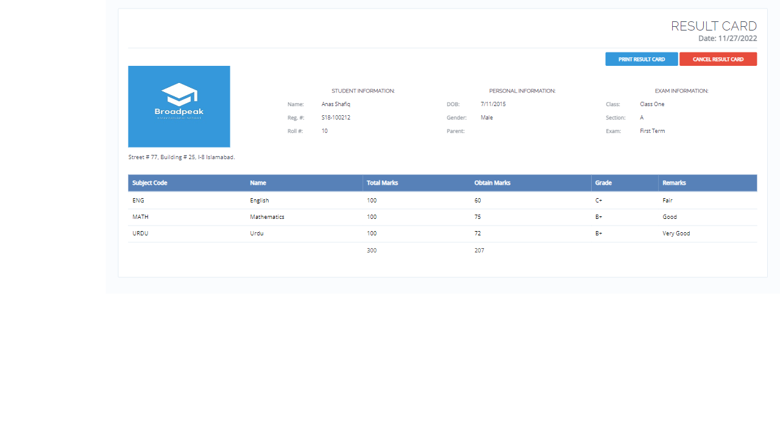Select the Subject Code column header
The height and width of the screenshot is (439, 780).
click(x=149, y=182)
